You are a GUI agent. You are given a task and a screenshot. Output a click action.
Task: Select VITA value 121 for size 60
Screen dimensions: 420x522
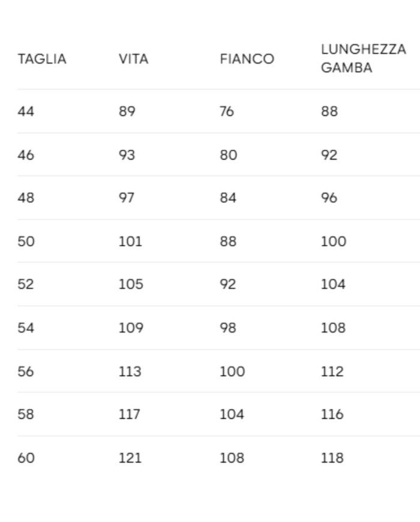pos(130,458)
